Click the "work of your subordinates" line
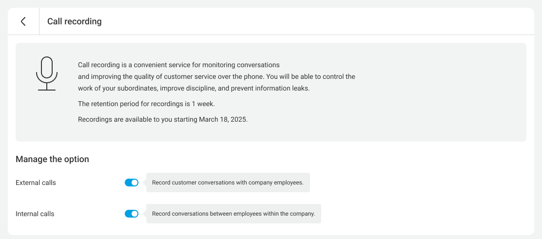 click(x=194, y=88)
